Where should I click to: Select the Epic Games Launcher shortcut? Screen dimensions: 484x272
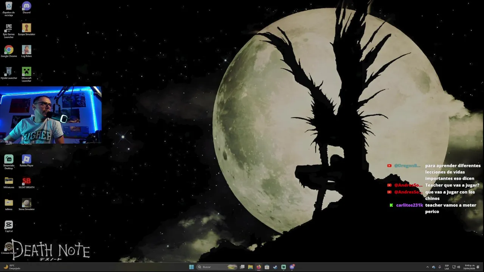click(x=9, y=31)
